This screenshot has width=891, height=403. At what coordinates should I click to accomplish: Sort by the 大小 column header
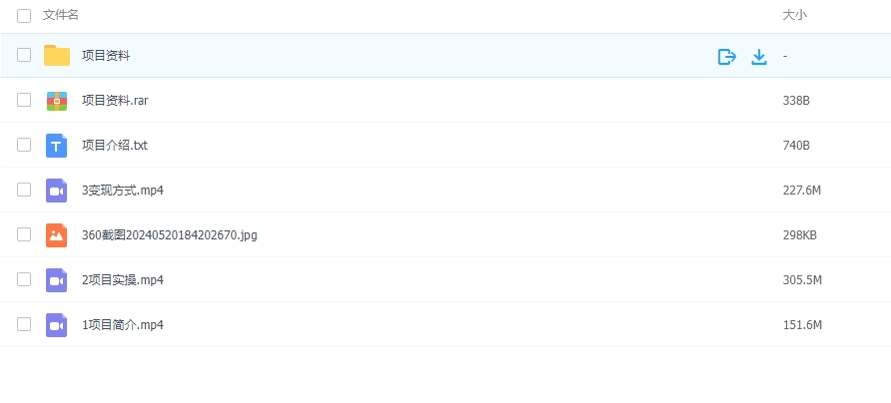794,15
